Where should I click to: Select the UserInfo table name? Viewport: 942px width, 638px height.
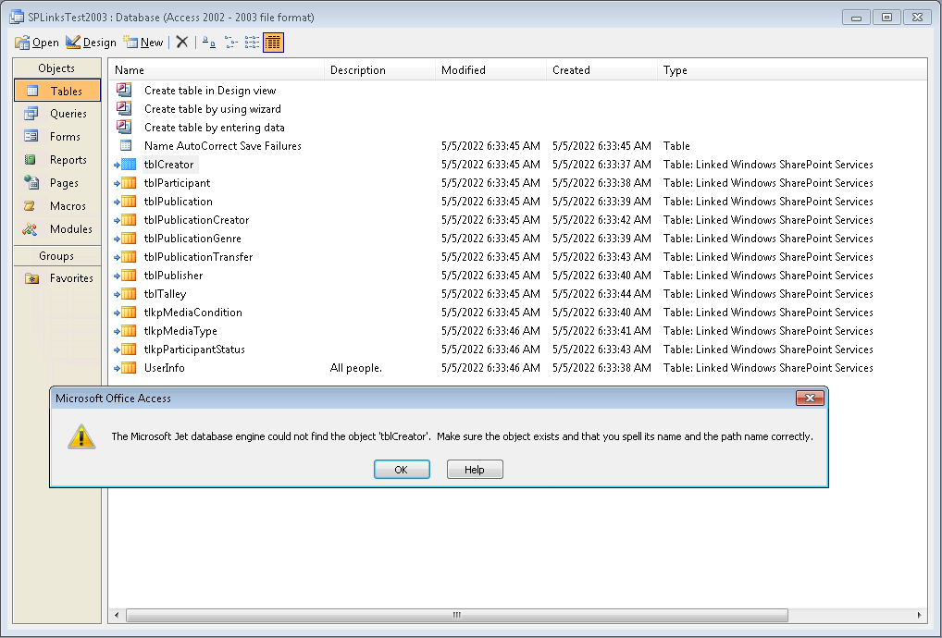pos(165,368)
